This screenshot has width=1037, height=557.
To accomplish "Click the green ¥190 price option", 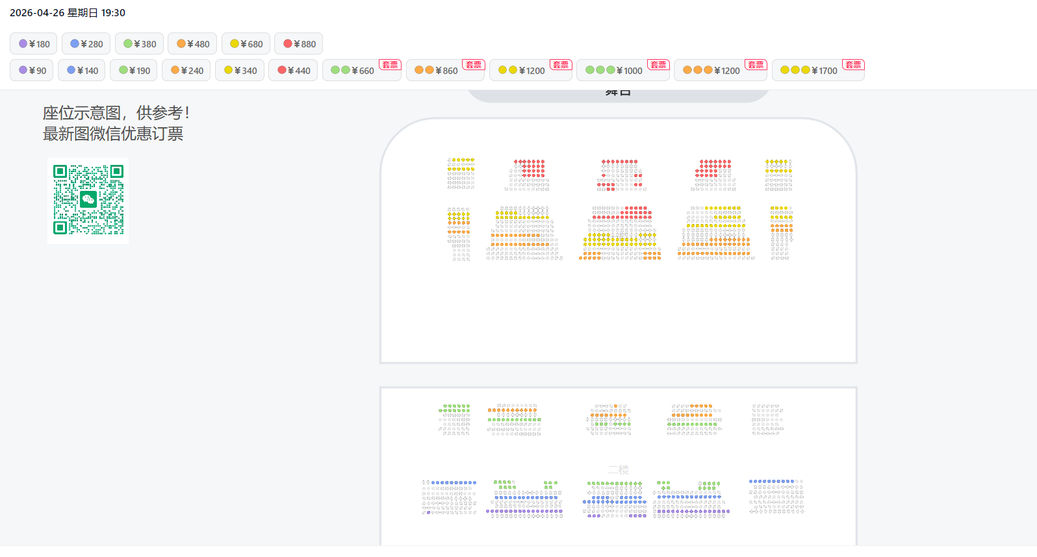I will 134,71.
